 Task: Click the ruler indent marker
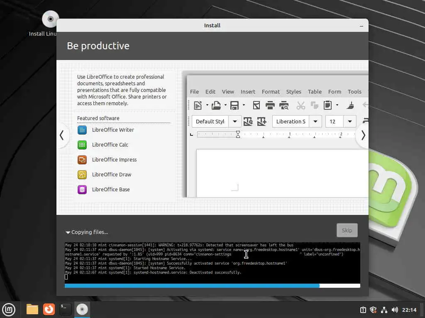(x=238, y=135)
